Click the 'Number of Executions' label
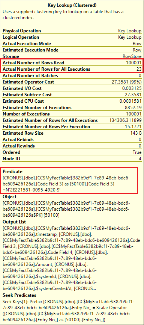Screen dimensions: 144x325 click(26, 114)
